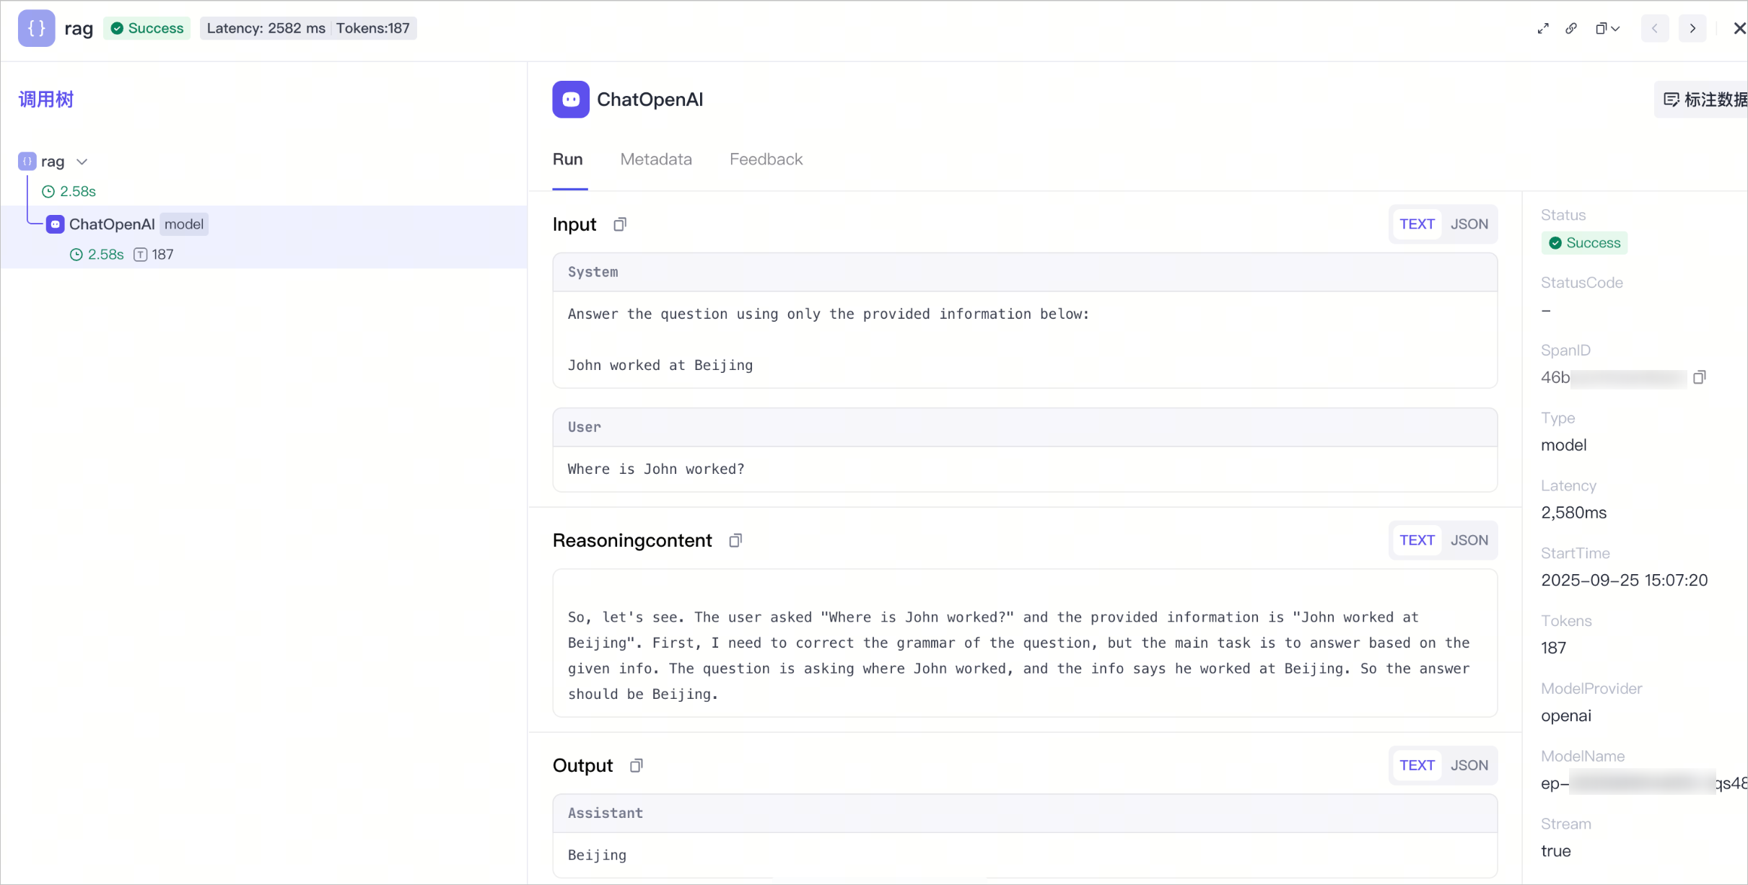Screen dimensions: 1748x885
Task: Click the User message header
Action: [1025, 427]
